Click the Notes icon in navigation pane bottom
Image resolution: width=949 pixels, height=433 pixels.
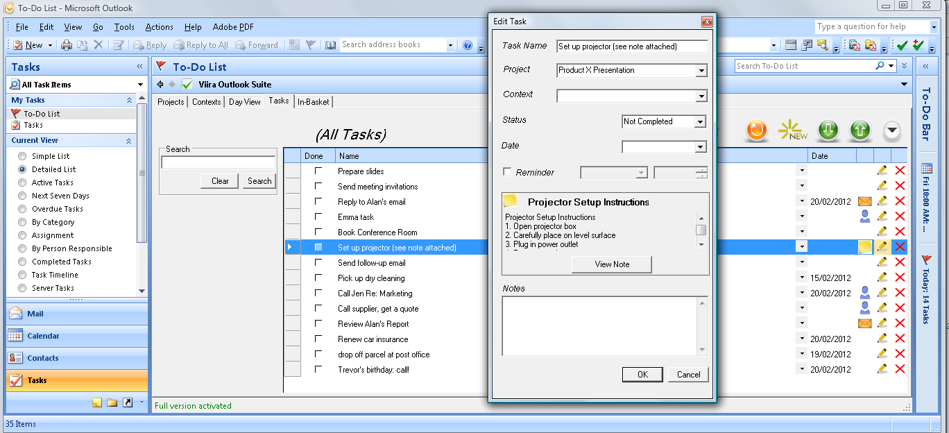(97, 402)
